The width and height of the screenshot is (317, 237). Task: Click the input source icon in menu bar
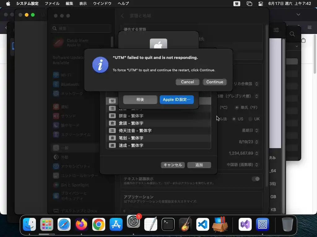pyautogui.click(x=237, y=4)
